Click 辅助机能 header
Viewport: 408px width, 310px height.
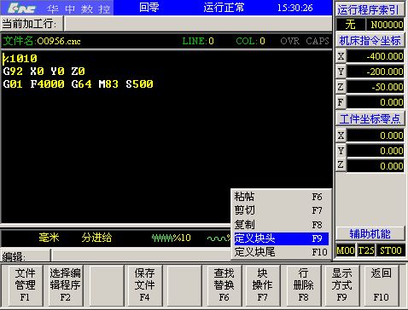tap(370, 234)
